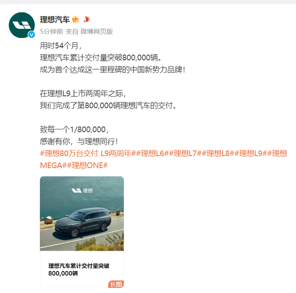Open the 理想汽车 username link
Viewport: 296px width, 293px height.
click(55, 19)
